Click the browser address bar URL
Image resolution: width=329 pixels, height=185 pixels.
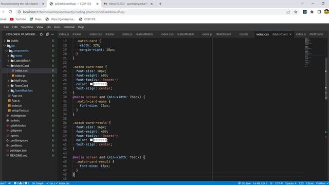(x=74, y=12)
